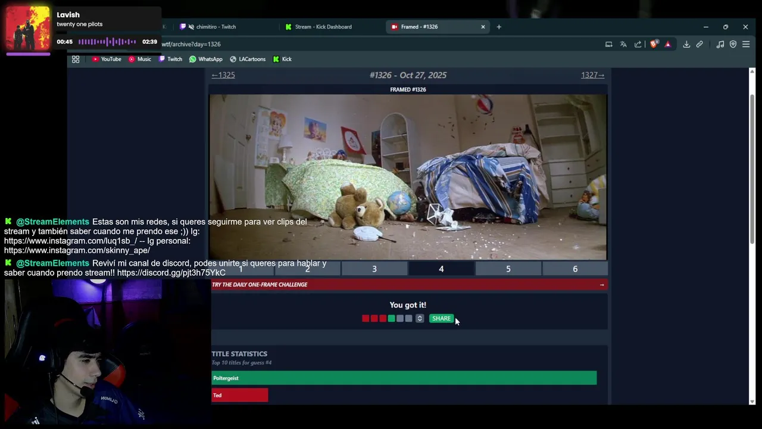
Task: Click the TITLE STATISTICS heading
Action: [239, 354]
